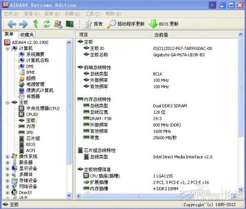This screenshot has width=246, height=209.
Task: Select 中央处理器(CPU) tree item
Action: [x=43, y=109]
